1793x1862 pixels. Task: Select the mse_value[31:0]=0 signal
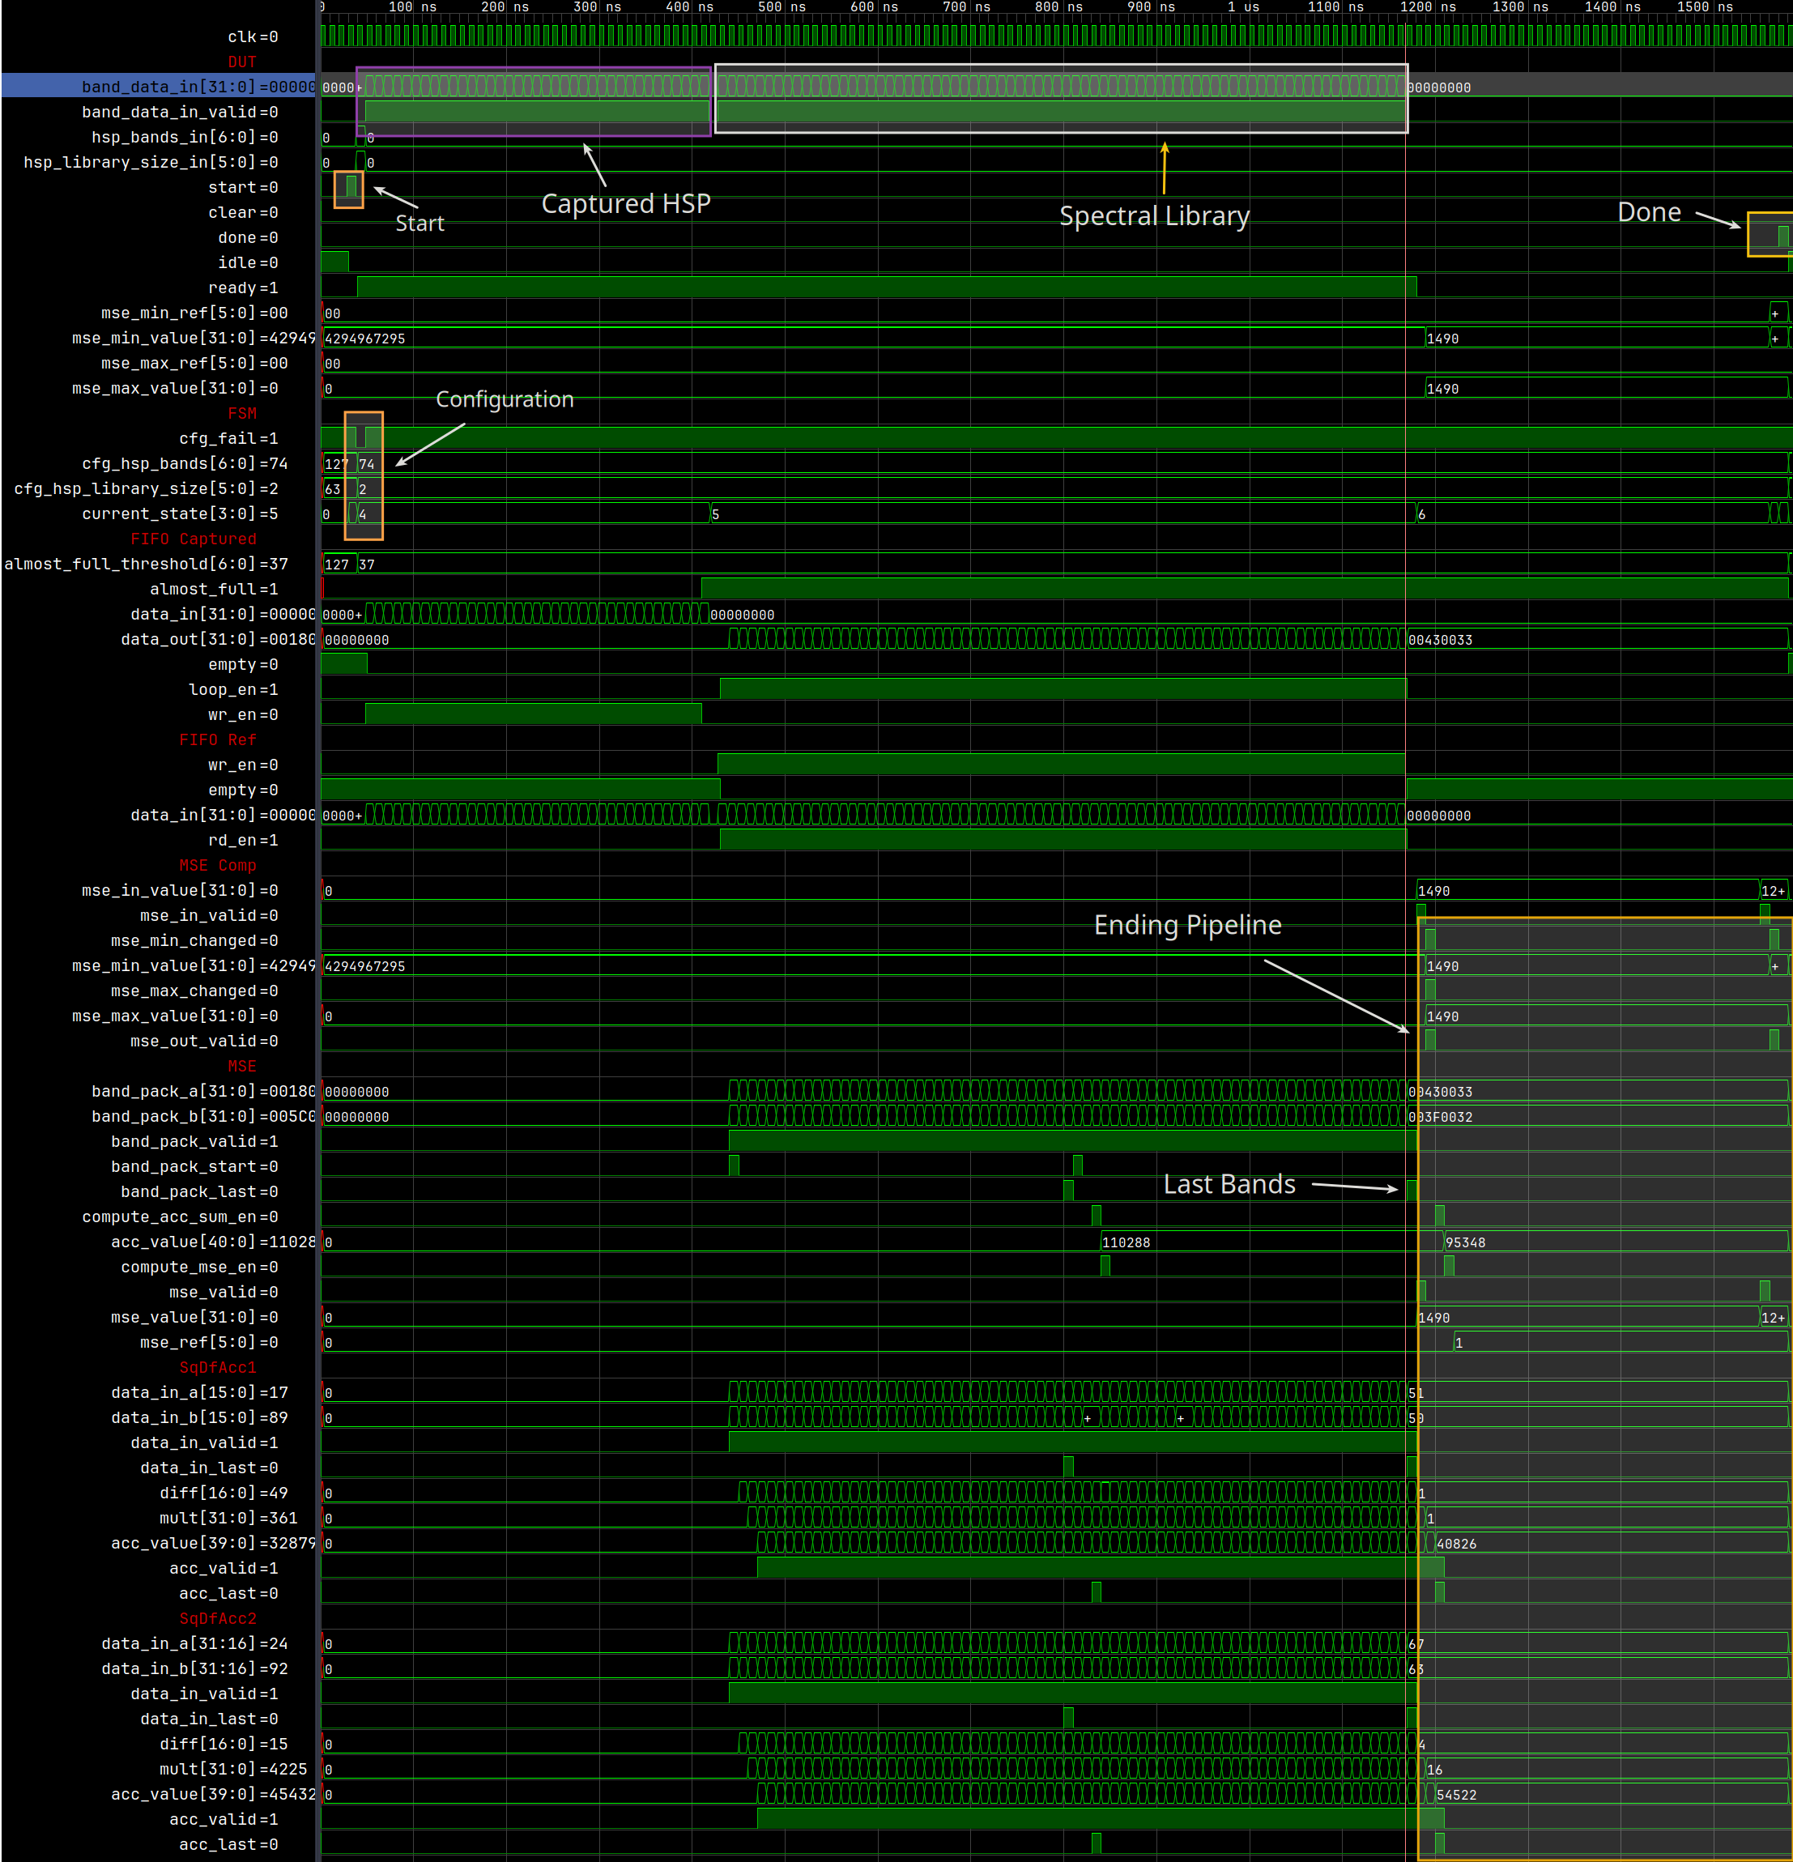click(x=194, y=1318)
